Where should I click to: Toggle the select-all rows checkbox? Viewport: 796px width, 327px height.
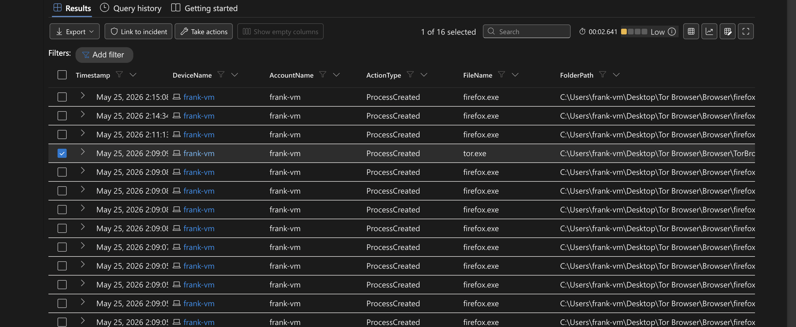coord(62,75)
